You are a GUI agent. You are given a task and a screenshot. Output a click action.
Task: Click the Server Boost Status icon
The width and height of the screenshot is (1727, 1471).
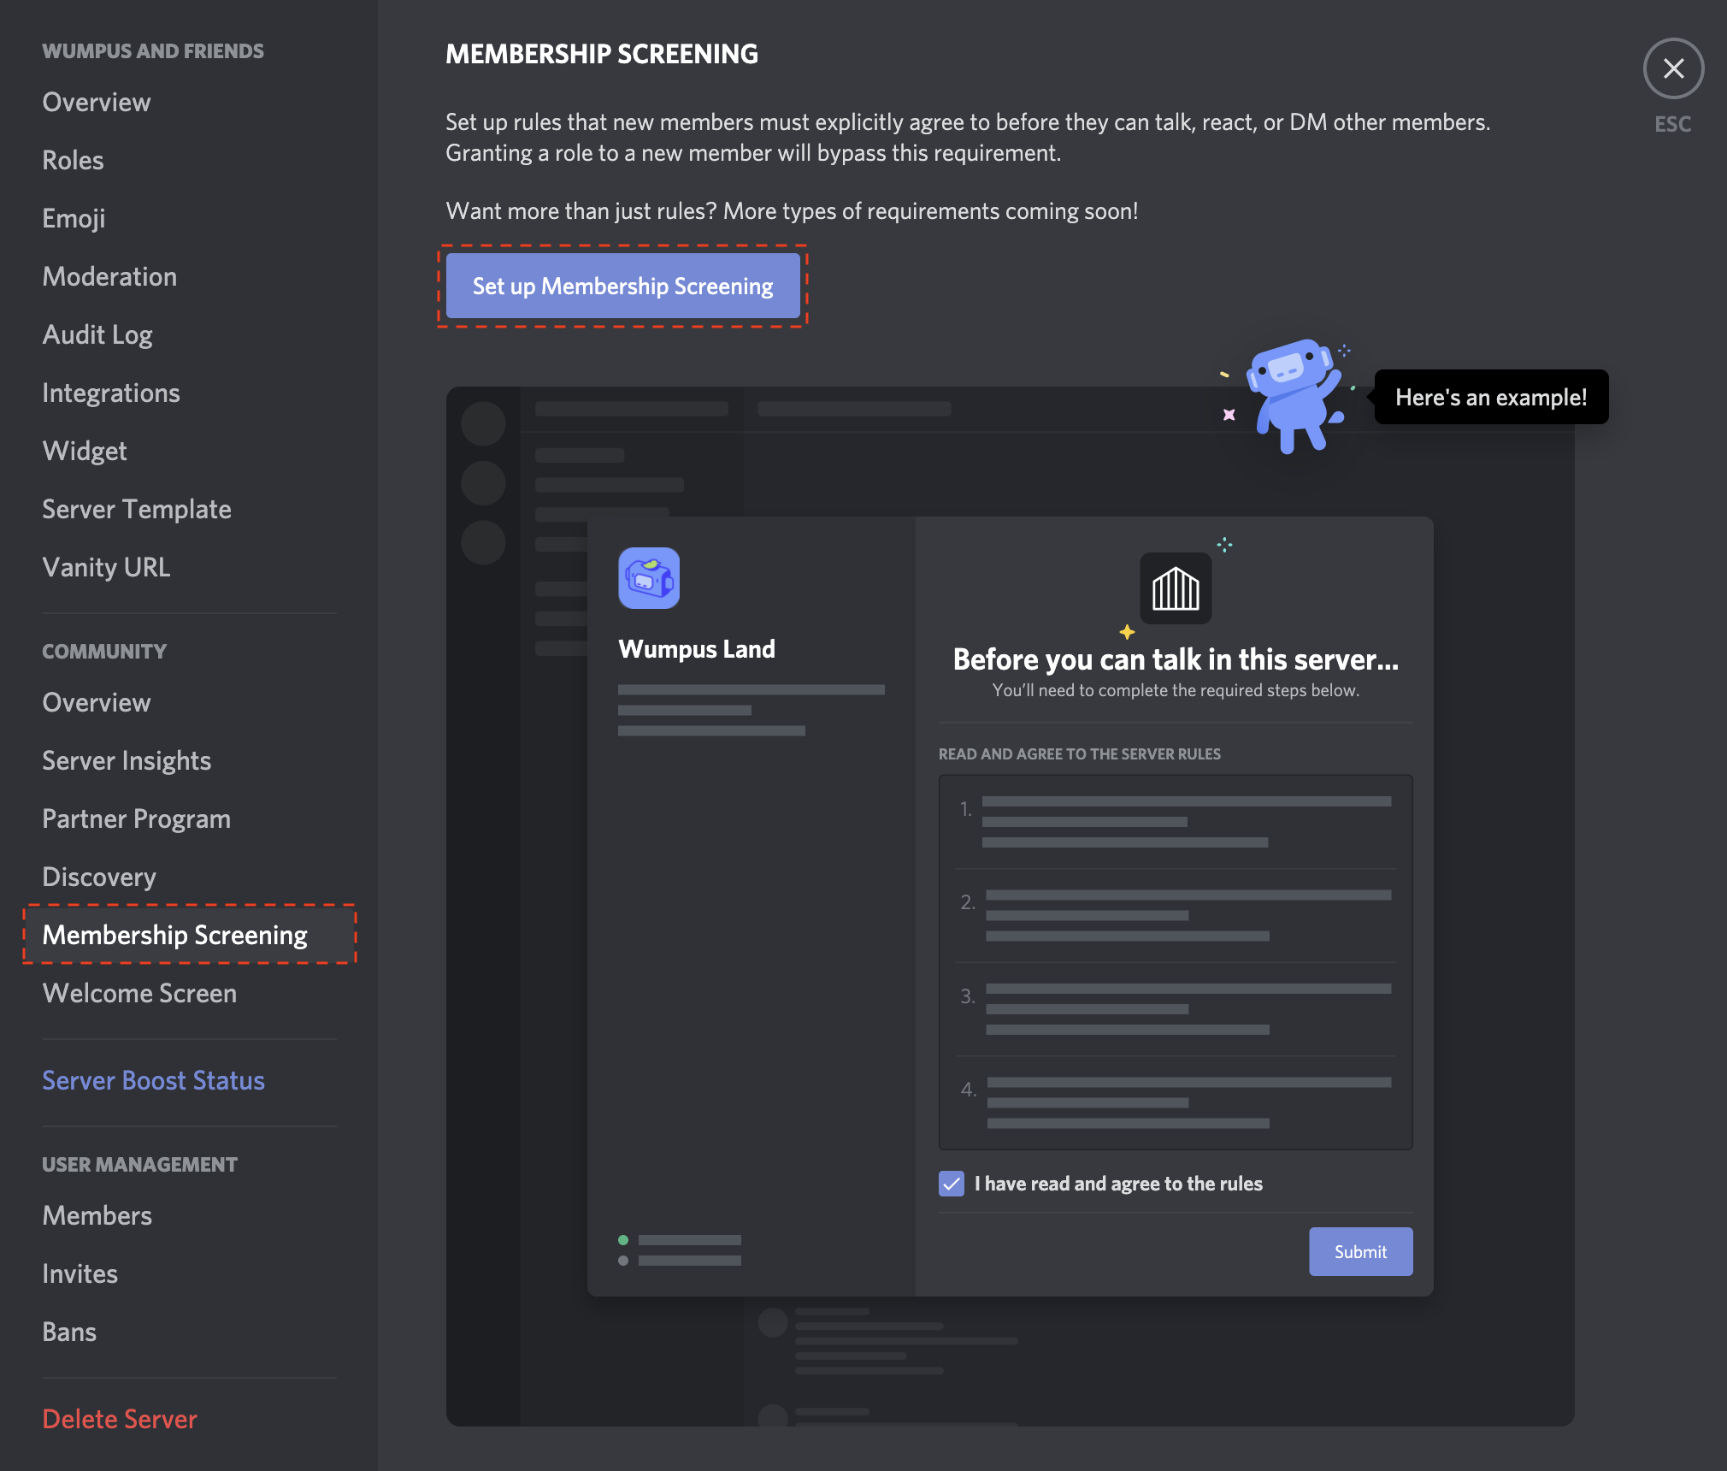pyautogui.click(x=153, y=1080)
